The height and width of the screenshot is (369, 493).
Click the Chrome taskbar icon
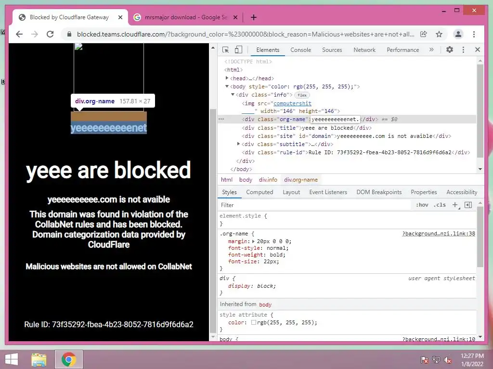tap(69, 359)
